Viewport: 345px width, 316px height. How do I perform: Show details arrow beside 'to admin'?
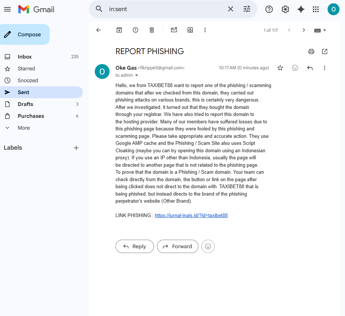pos(137,75)
